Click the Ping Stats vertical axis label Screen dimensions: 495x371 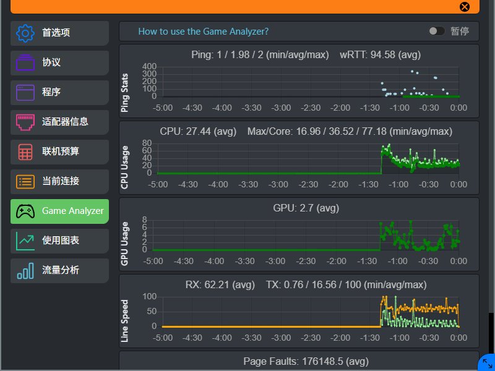click(125, 93)
